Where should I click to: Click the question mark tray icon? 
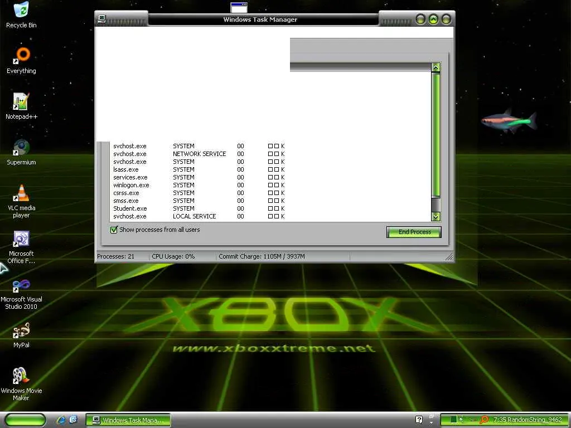click(419, 420)
